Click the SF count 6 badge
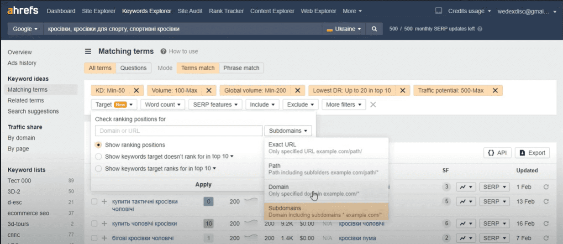The width and height of the screenshot is (563, 244). (x=446, y=223)
